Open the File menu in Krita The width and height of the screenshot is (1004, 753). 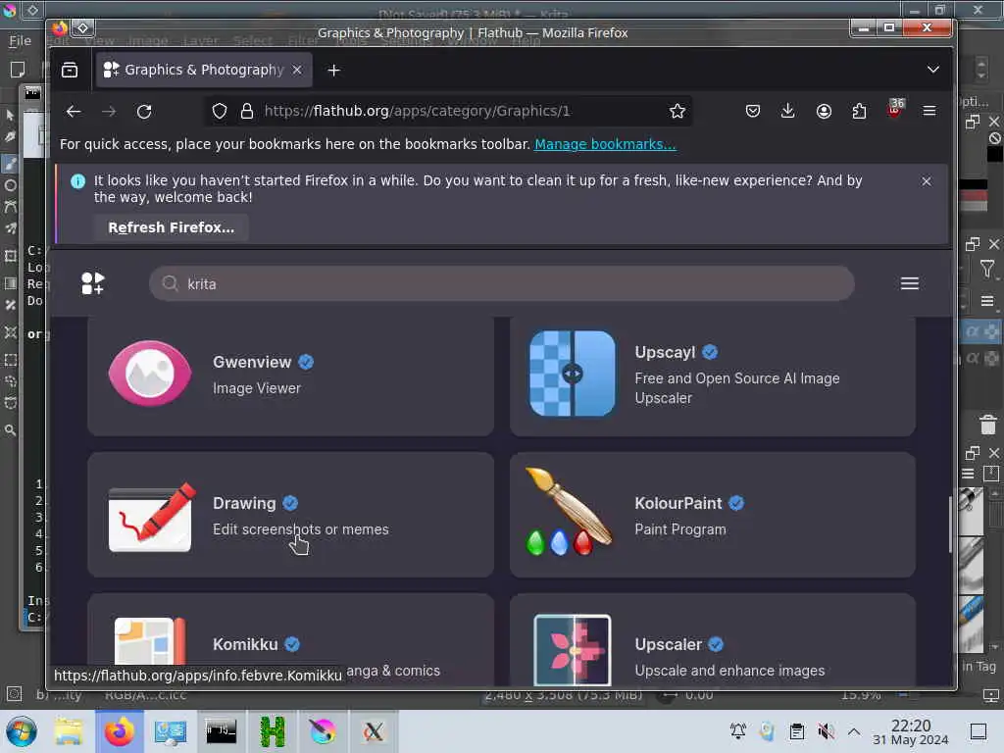[20, 41]
